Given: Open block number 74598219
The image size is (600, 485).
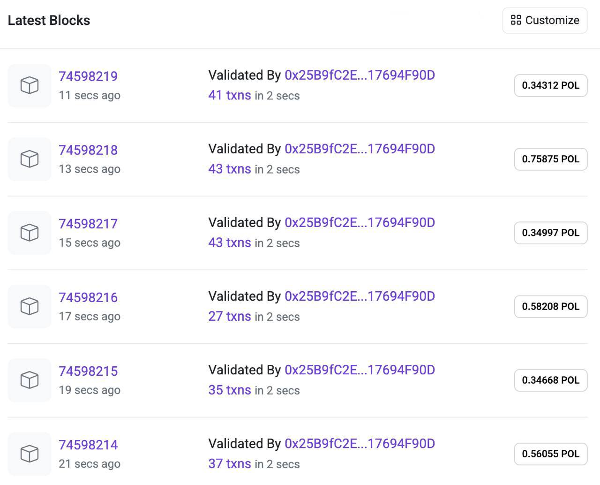Looking at the screenshot, I should (x=88, y=76).
